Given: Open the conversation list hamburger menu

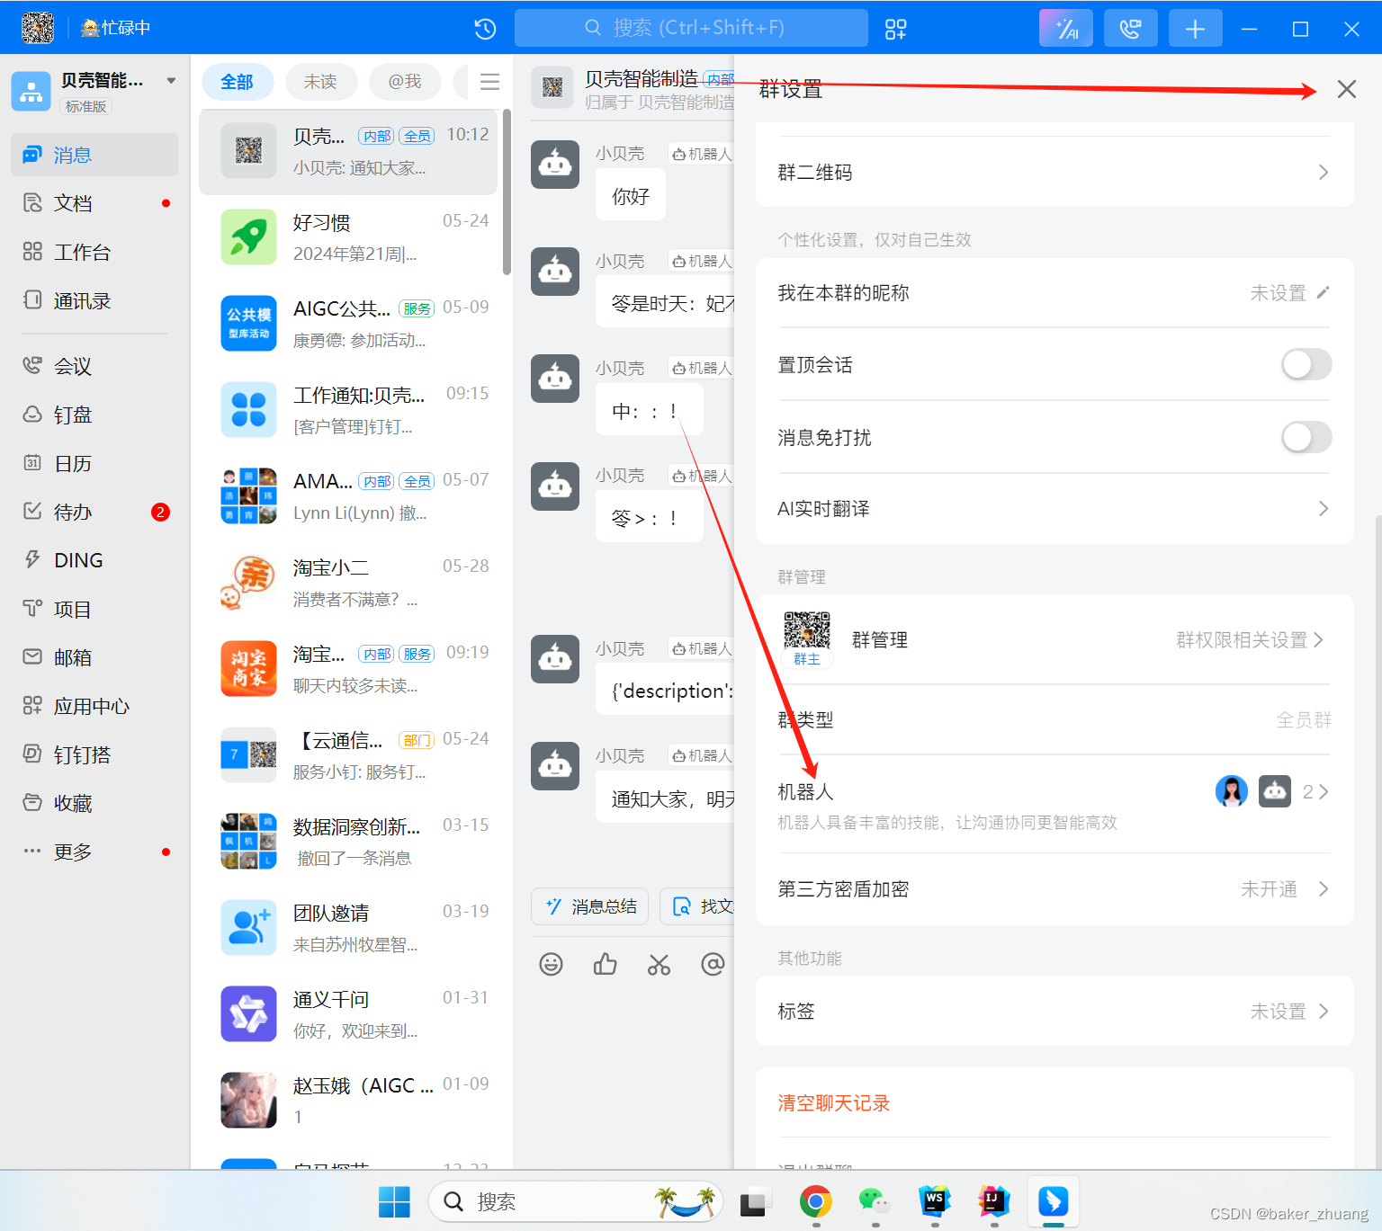Looking at the screenshot, I should (489, 82).
